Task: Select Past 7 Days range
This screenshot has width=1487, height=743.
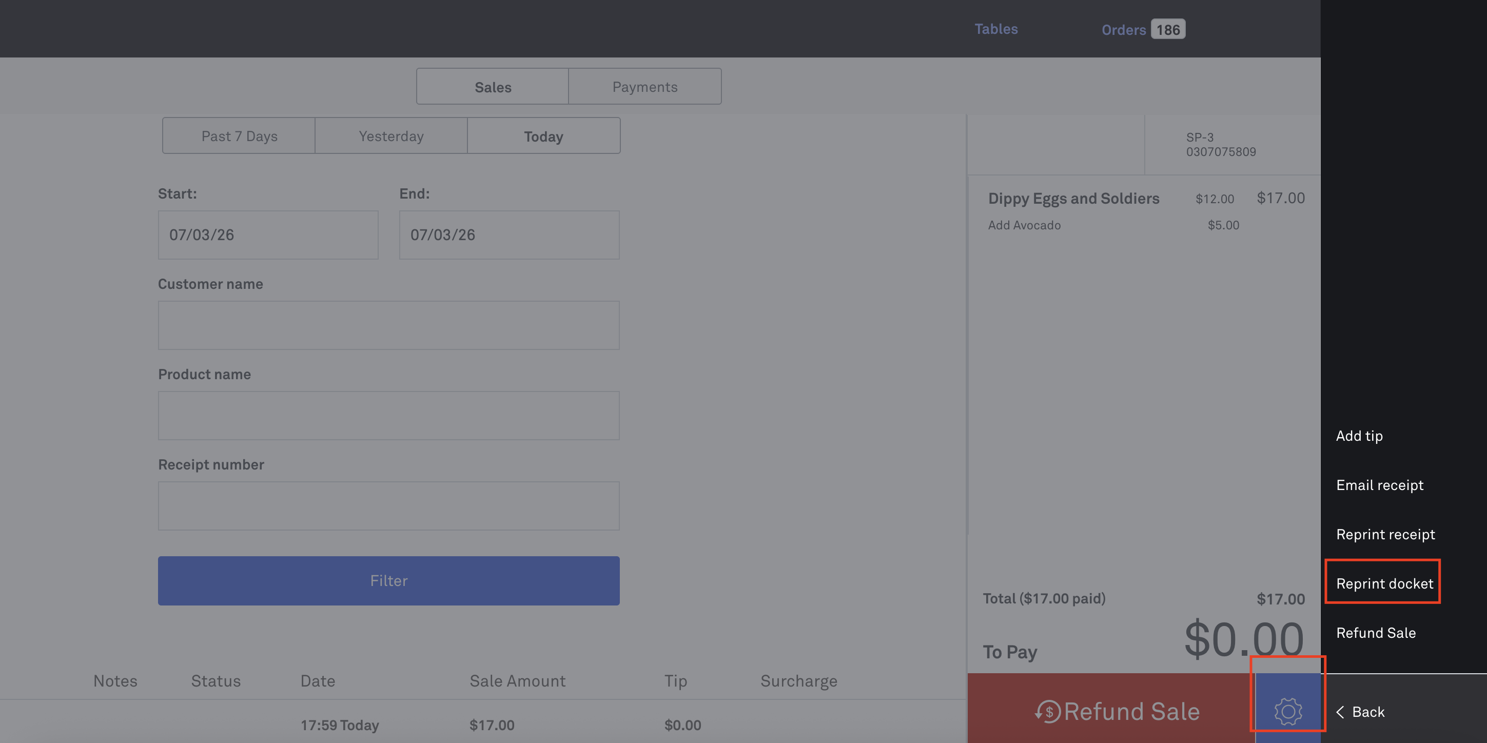Action: [x=239, y=136]
